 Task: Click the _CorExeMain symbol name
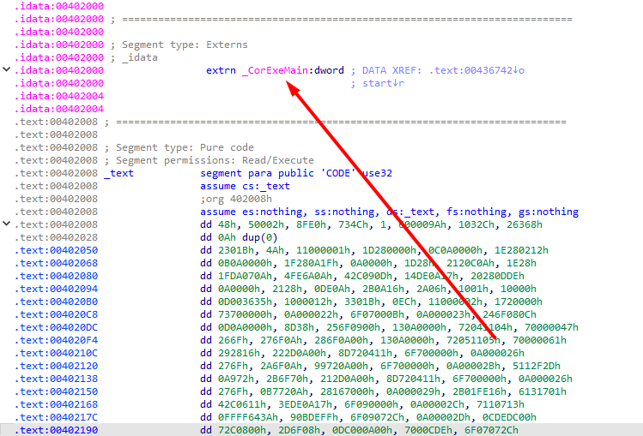(275, 70)
